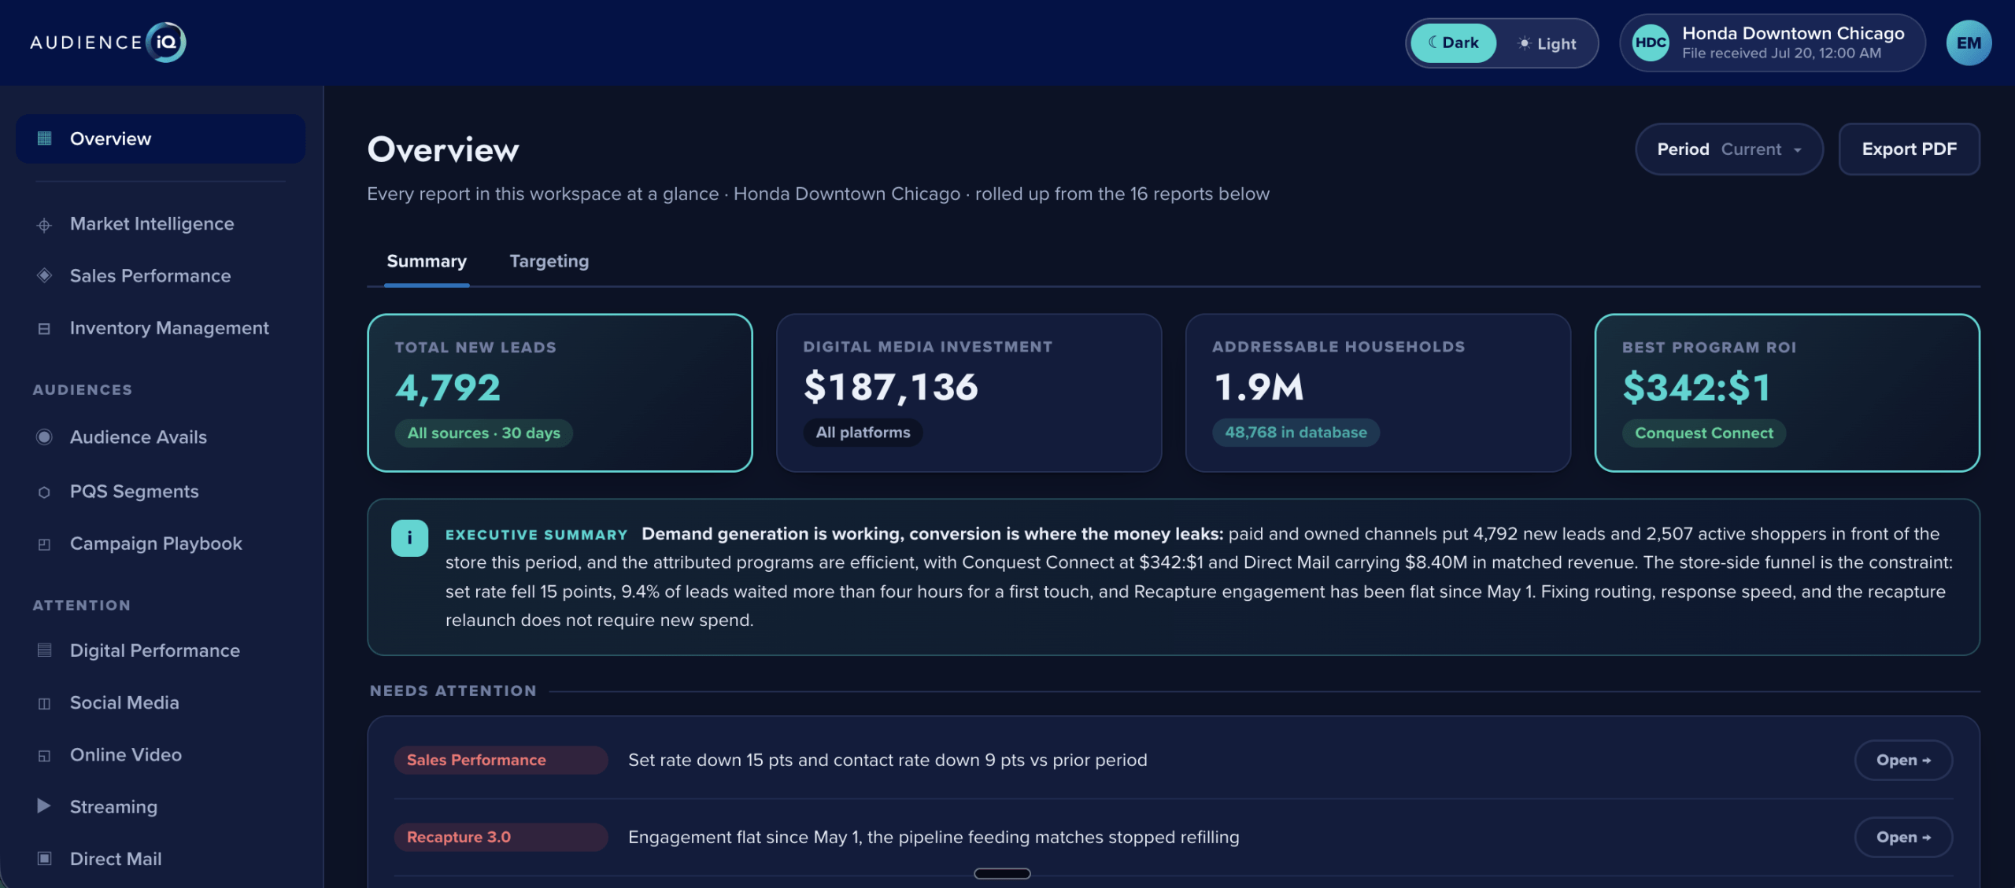Click the 'All sources · 30 days' pill
2015x888 pixels.
pos(483,433)
